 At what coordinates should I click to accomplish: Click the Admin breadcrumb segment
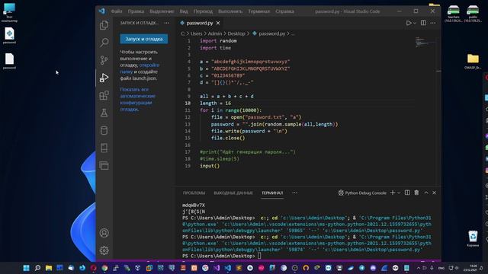[x=215, y=33]
